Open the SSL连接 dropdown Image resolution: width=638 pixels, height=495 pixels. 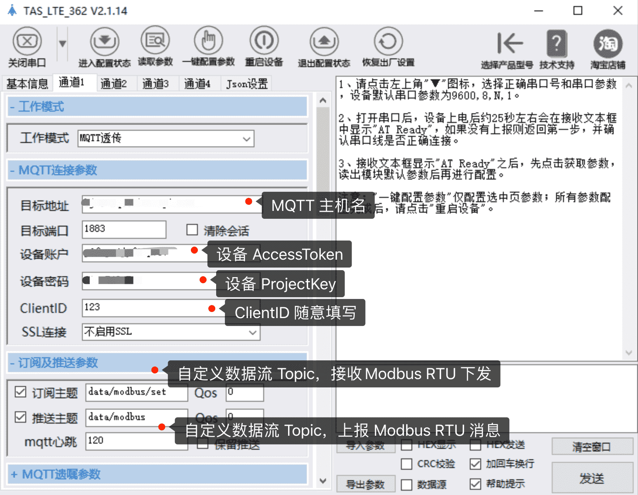tap(252, 332)
